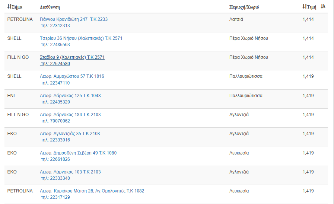Image resolution: width=334 pixels, height=204 pixels.
Task: Select Λεωφ. Λάρνακος 184 address link
Action: 70,115
